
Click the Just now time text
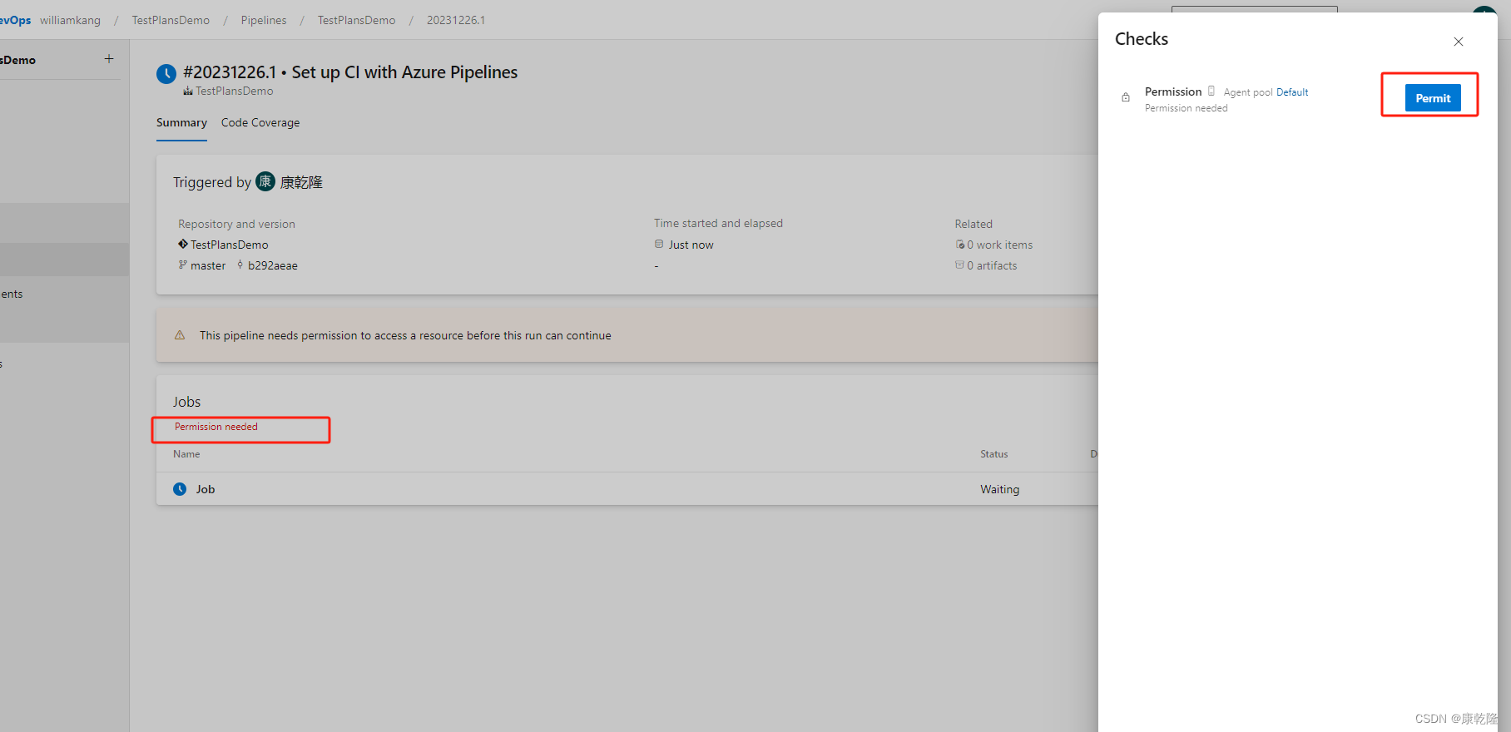tap(691, 245)
